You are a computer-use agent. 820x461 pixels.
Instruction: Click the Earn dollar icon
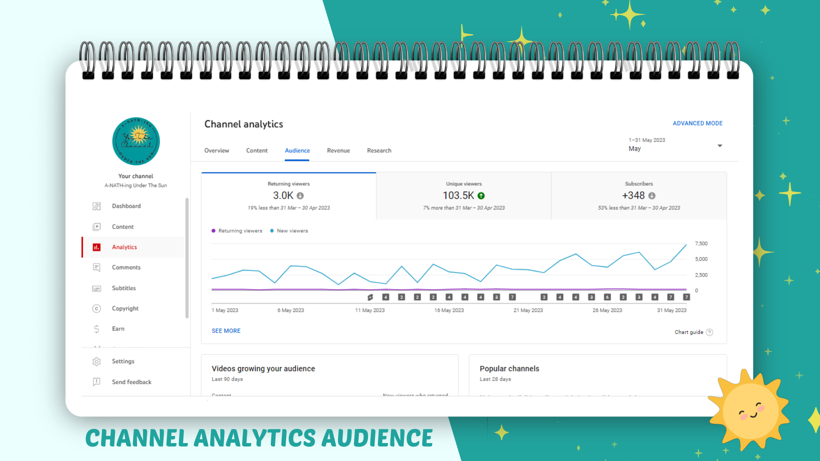(97, 329)
